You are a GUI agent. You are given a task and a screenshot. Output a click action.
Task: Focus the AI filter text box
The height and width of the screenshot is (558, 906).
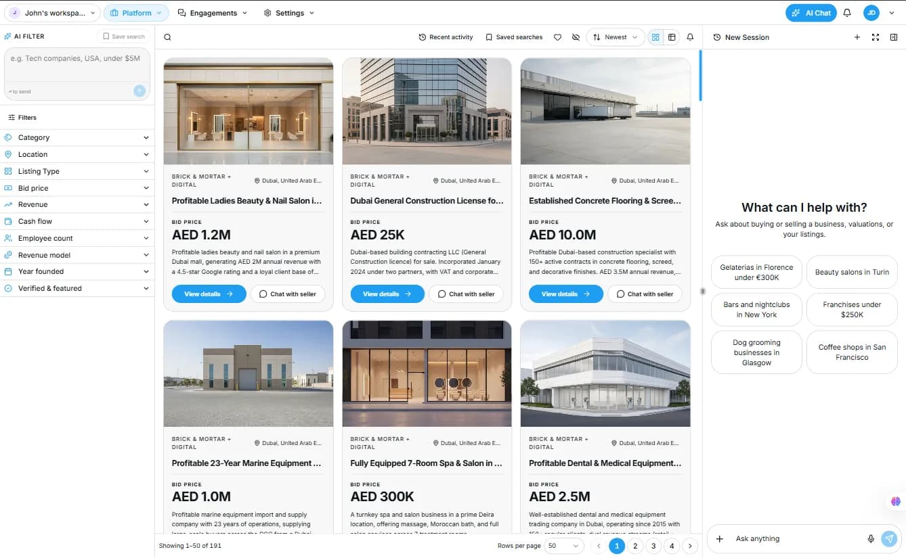(x=77, y=65)
